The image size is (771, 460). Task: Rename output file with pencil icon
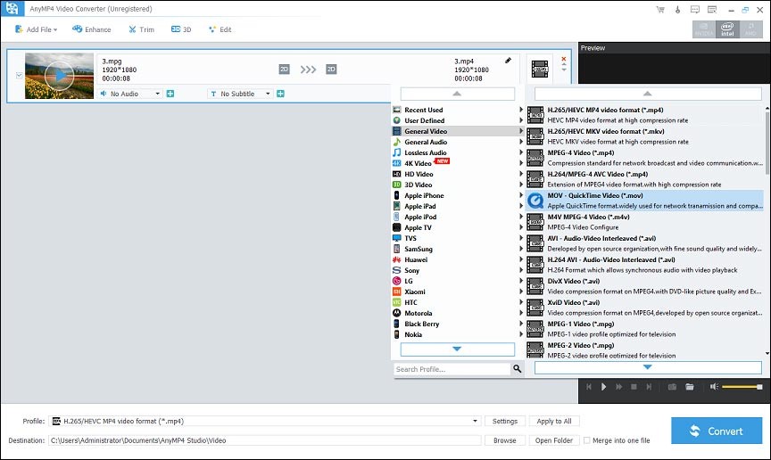(508, 61)
